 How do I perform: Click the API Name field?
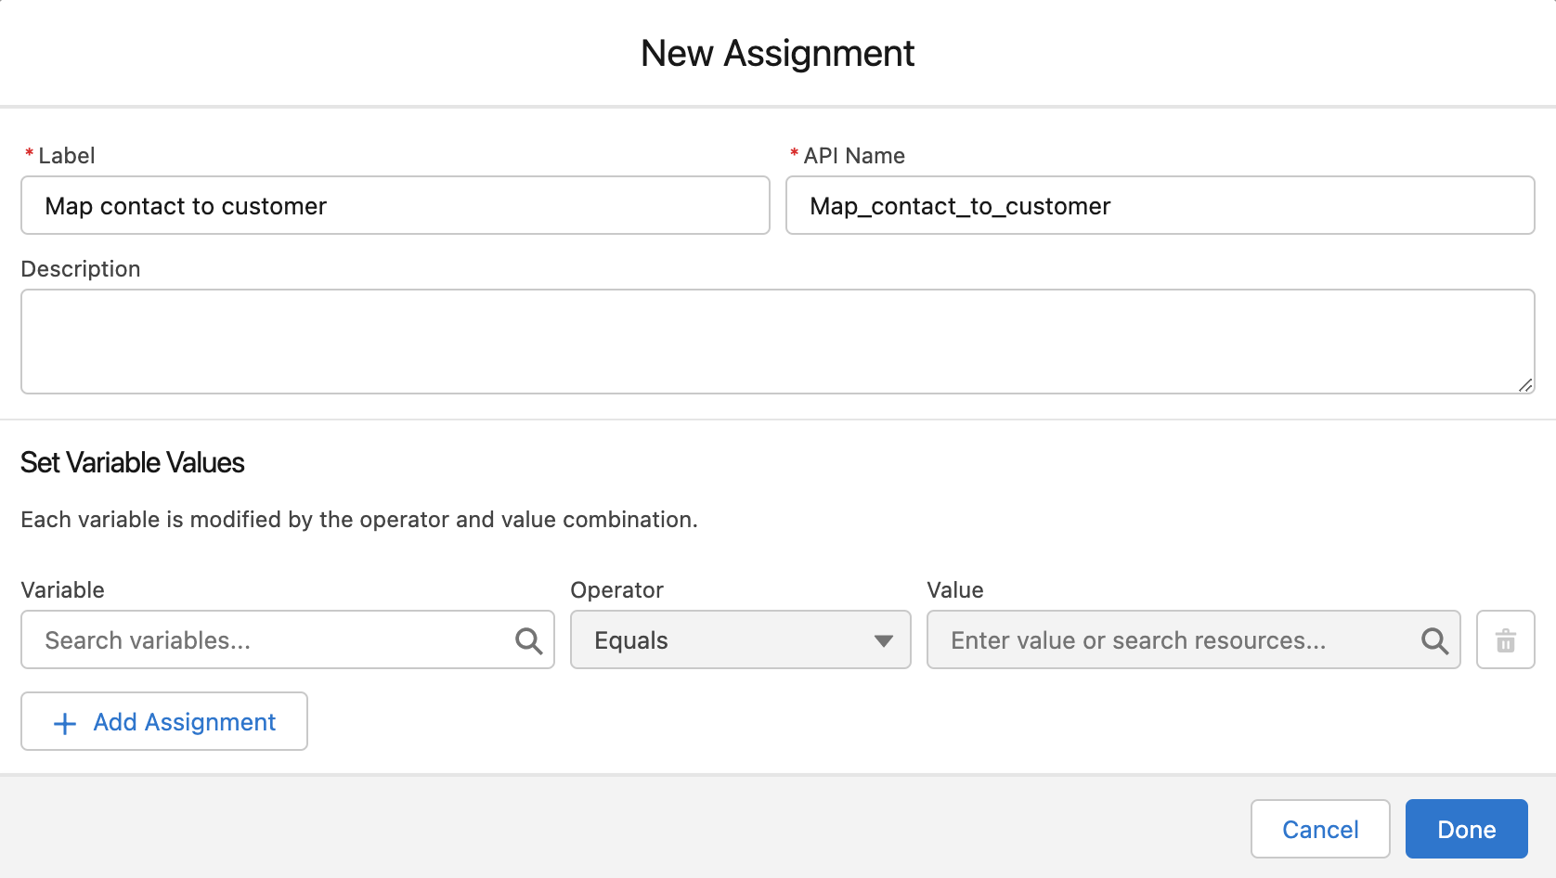click(x=1159, y=205)
